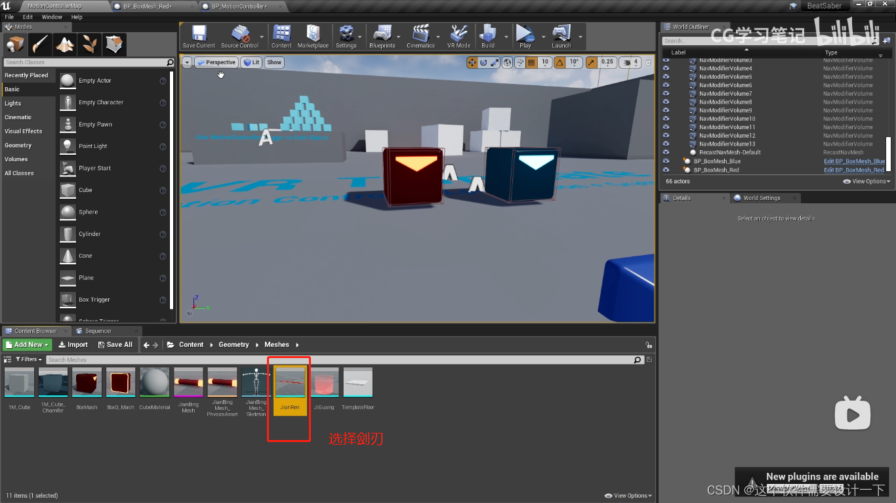Viewport: 896px width, 503px height.
Task: Open World Outliner View Options dropdown
Action: tap(867, 181)
